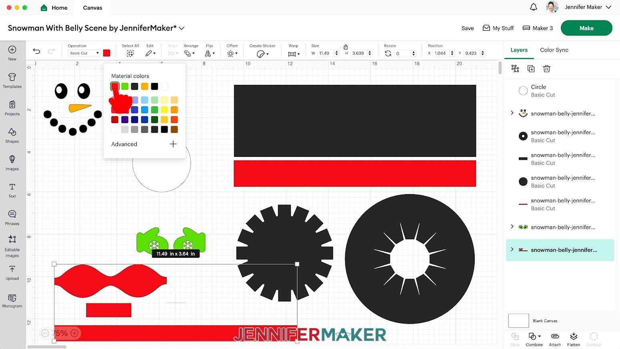The width and height of the screenshot is (620, 349).
Task: Open the Phrases panel
Action: tap(12, 214)
